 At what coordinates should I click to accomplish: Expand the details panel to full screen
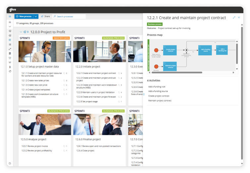pos(234,18)
